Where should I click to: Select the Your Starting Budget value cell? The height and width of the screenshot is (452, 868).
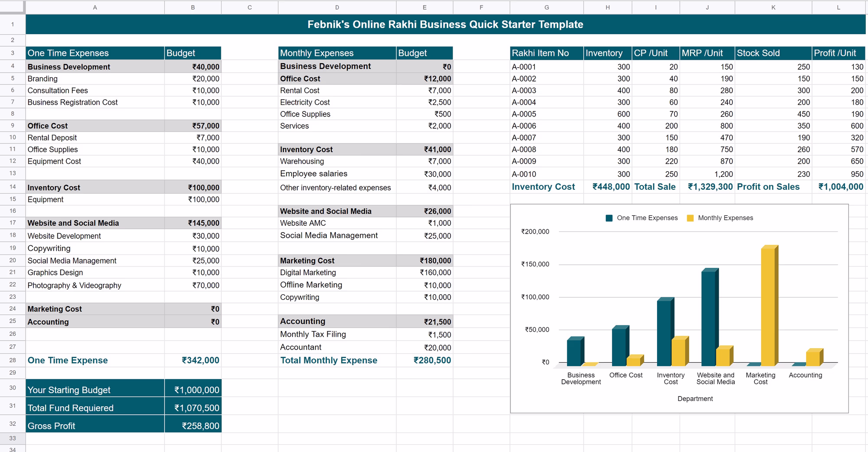[193, 390]
